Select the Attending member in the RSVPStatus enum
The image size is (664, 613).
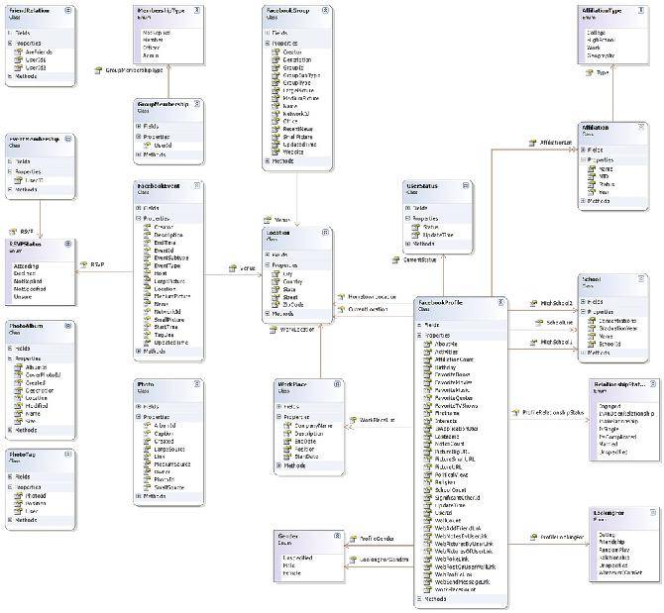point(26,266)
